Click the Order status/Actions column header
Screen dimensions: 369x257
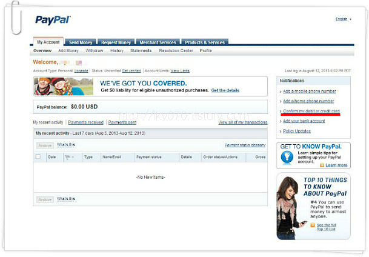[221, 157]
